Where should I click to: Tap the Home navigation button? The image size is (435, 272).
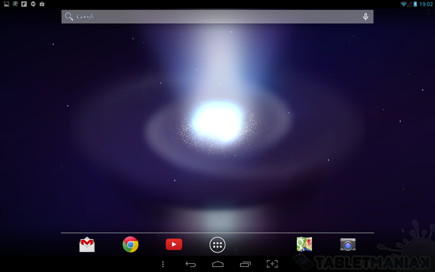tap(218, 264)
